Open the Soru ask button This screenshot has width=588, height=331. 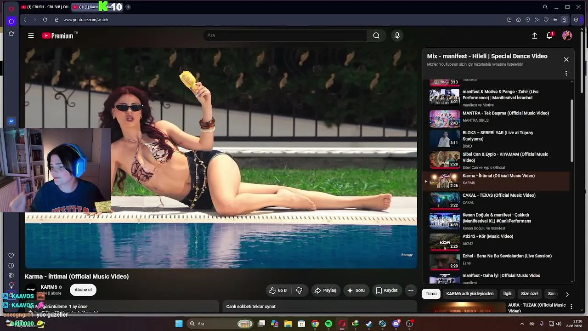click(x=356, y=290)
